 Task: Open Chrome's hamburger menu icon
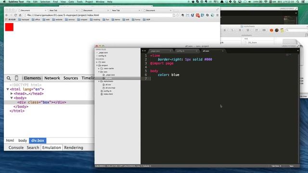[x=217, y=15]
